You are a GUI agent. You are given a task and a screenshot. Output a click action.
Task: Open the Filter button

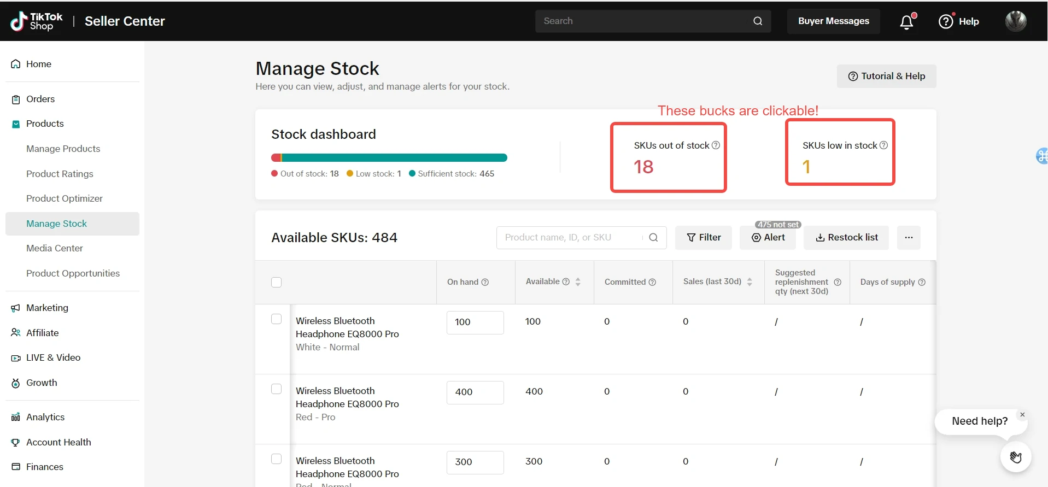click(x=703, y=238)
